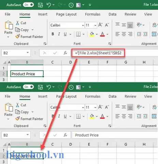Activate Format Painter in File 1
This screenshot has width=158, height=164.
click(x=29, y=37)
